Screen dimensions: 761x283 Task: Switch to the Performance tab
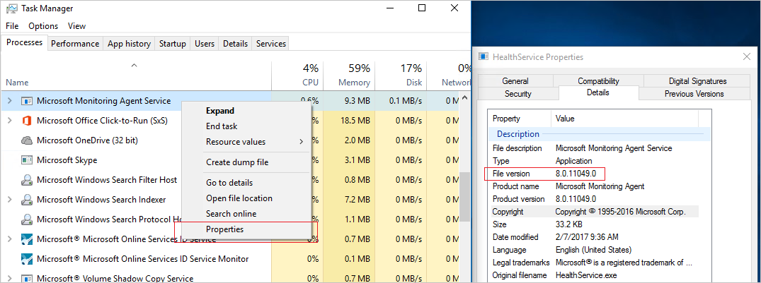(75, 44)
